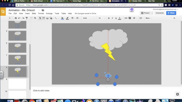Open the Insert menu
182x102 pixels.
[x=27, y=13]
